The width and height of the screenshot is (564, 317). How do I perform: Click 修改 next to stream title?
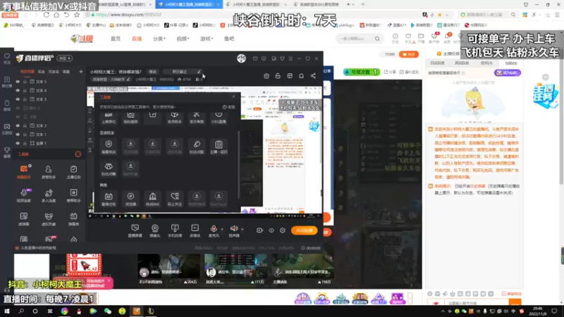pyautogui.click(x=153, y=72)
